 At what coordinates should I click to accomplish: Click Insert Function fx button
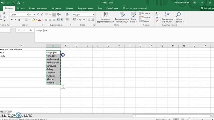[31, 30]
